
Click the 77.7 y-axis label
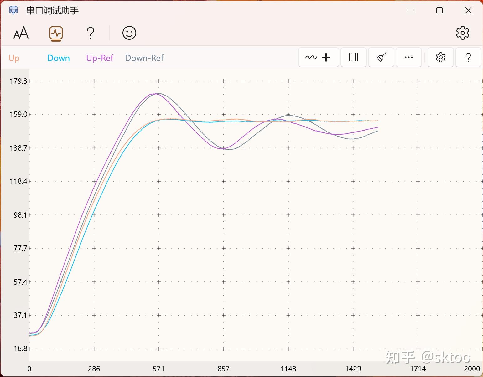[x=20, y=248]
